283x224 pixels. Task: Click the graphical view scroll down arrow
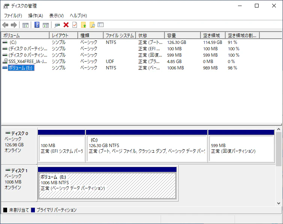278,203
